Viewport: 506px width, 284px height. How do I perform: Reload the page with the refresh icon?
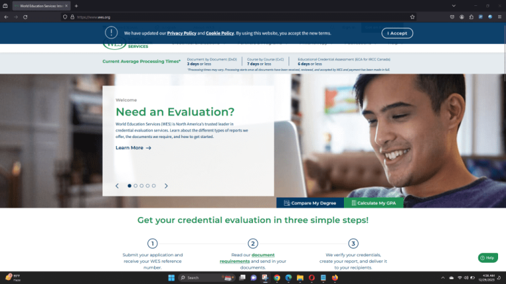coord(25,17)
